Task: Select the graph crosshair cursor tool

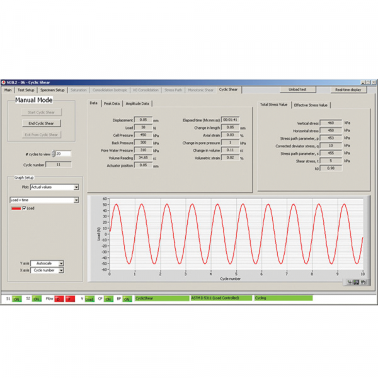Action: tap(350, 282)
